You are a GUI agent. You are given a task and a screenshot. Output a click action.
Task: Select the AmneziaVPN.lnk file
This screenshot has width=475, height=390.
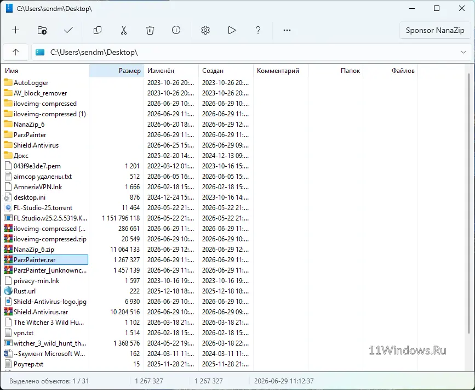[x=33, y=187]
